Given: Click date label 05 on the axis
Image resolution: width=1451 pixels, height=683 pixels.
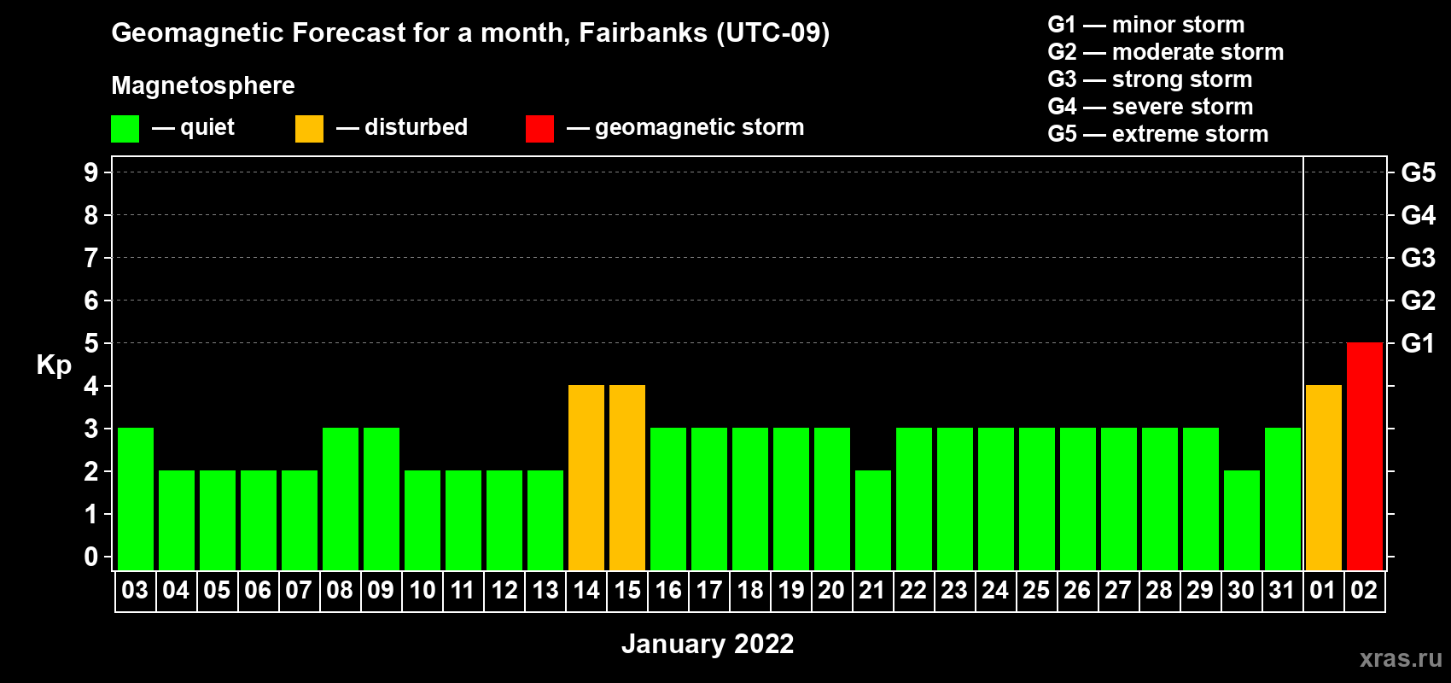Looking at the screenshot, I should coord(217,591).
